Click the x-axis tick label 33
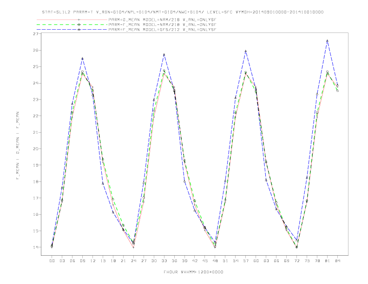The width and height of the screenshot is (368, 284). coord(164,261)
